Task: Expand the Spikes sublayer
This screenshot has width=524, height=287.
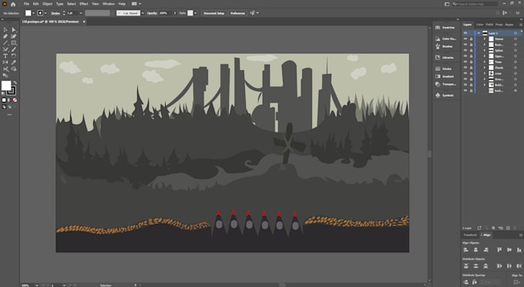Action: pos(484,50)
